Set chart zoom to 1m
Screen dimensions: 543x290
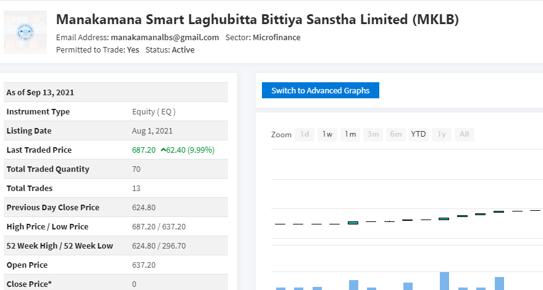(350, 134)
